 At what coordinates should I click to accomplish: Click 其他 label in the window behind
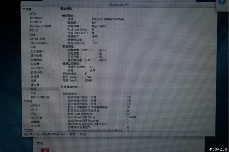(x=40, y=143)
